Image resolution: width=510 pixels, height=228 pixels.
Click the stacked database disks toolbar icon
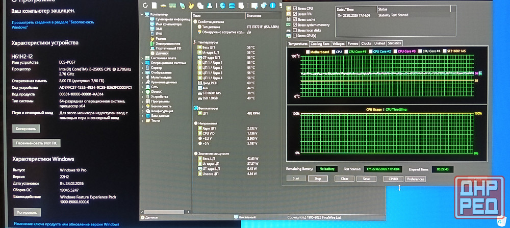[232, 6]
